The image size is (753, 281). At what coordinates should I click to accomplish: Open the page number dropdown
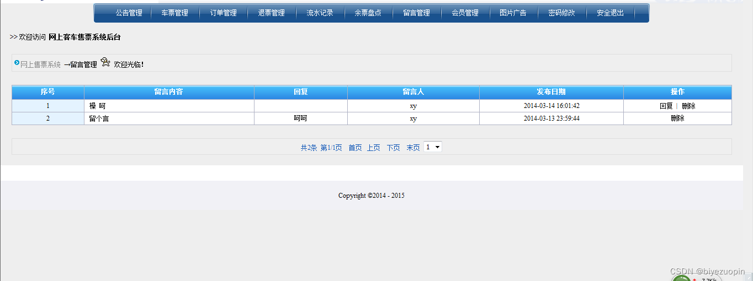(433, 147)
